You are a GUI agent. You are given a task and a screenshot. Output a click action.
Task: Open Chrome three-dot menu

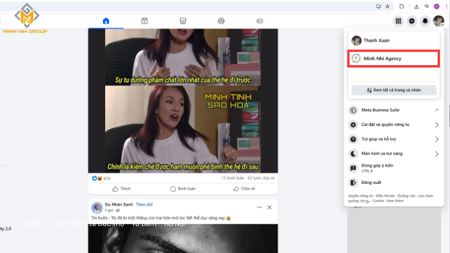click(447, 6)
